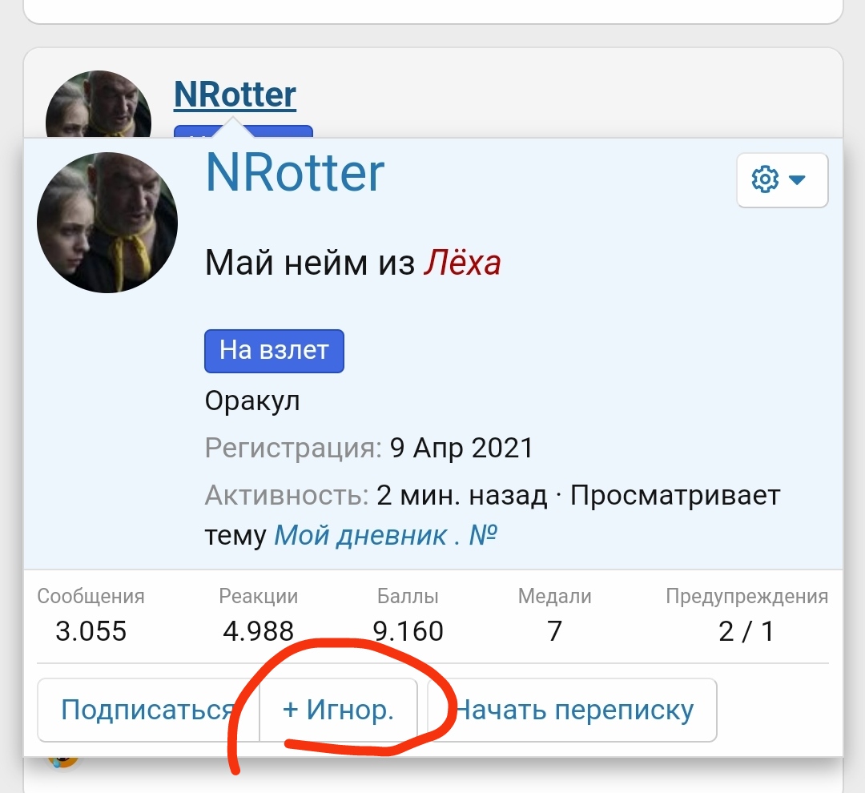865x793 pixels.
Task: Open the large NRotter name in the popup card
Action: pos(295,173)
